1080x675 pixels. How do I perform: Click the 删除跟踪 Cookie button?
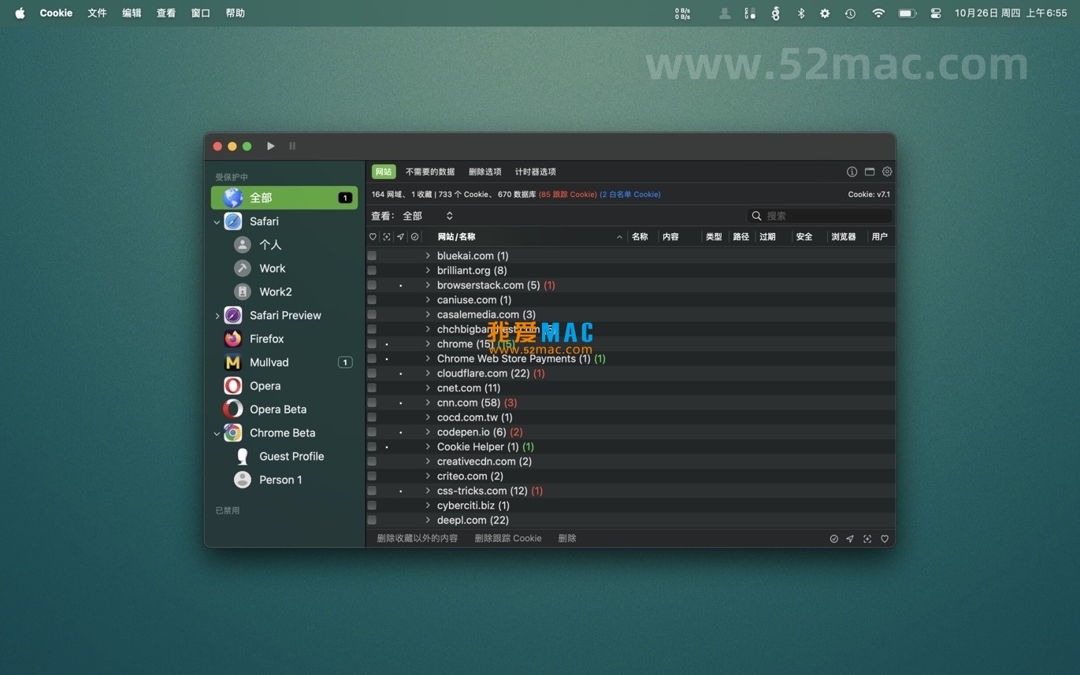[508, 539]
